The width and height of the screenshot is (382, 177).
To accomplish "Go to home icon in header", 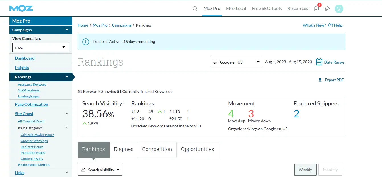I will [327, 9].
